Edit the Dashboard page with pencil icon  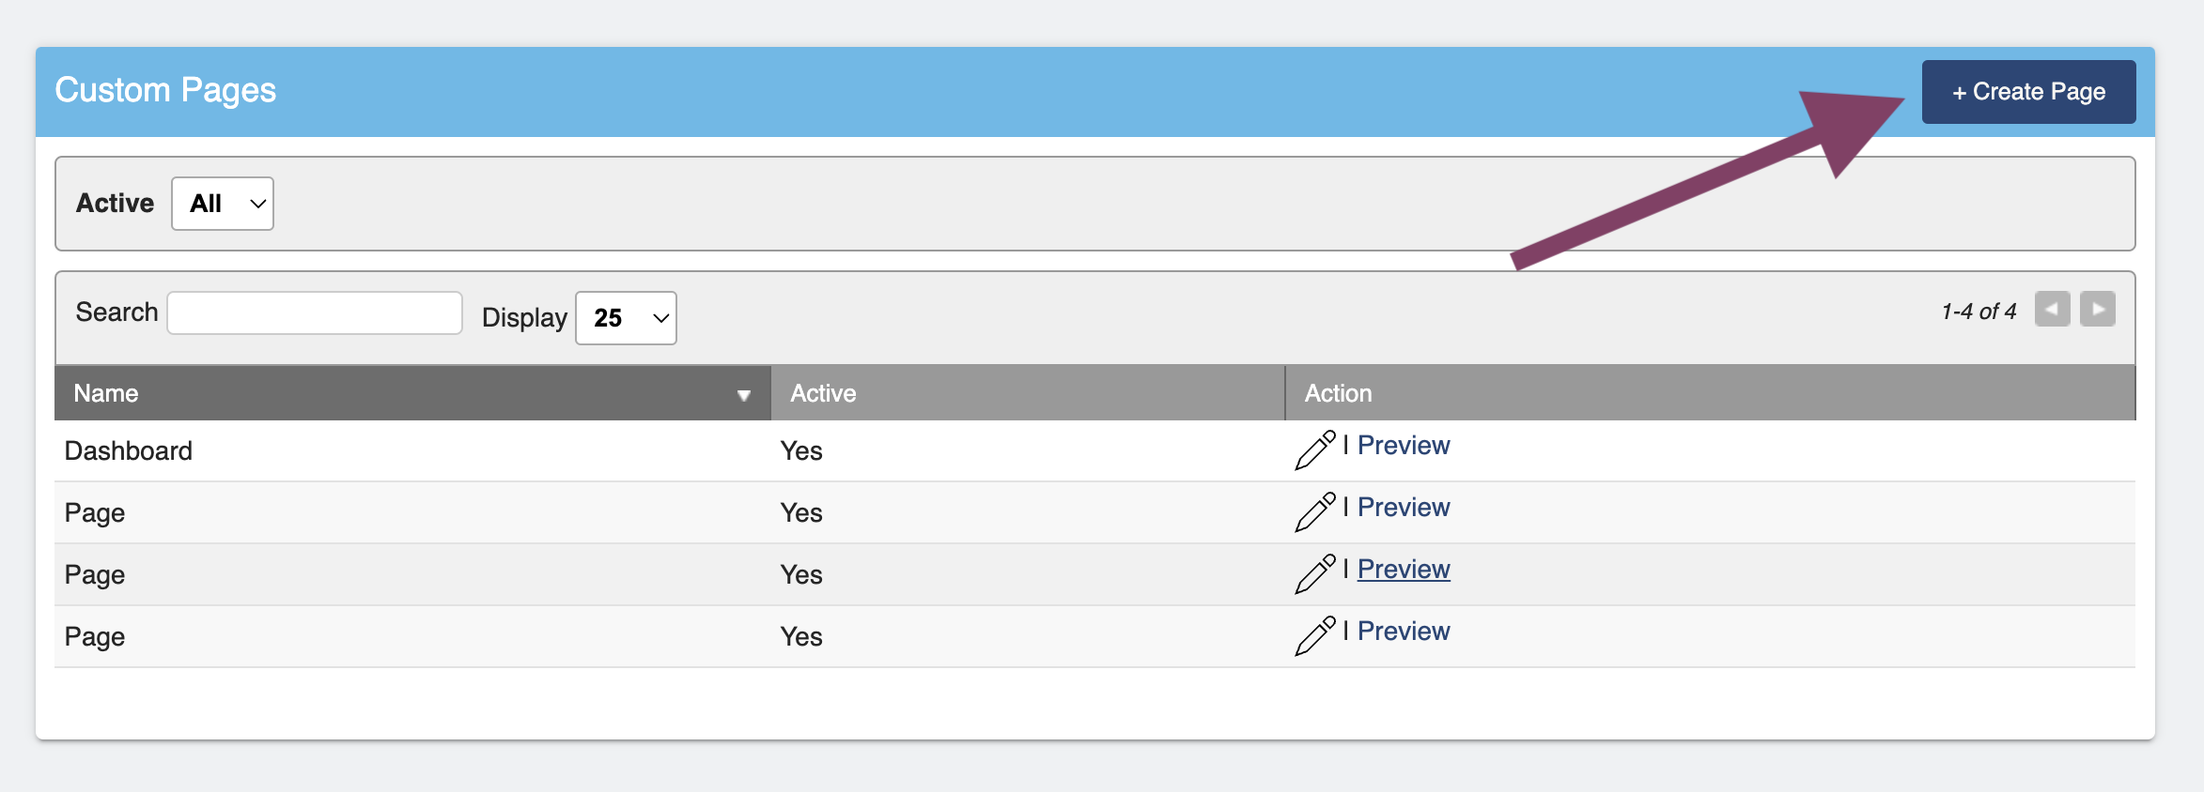point(1315,449)
